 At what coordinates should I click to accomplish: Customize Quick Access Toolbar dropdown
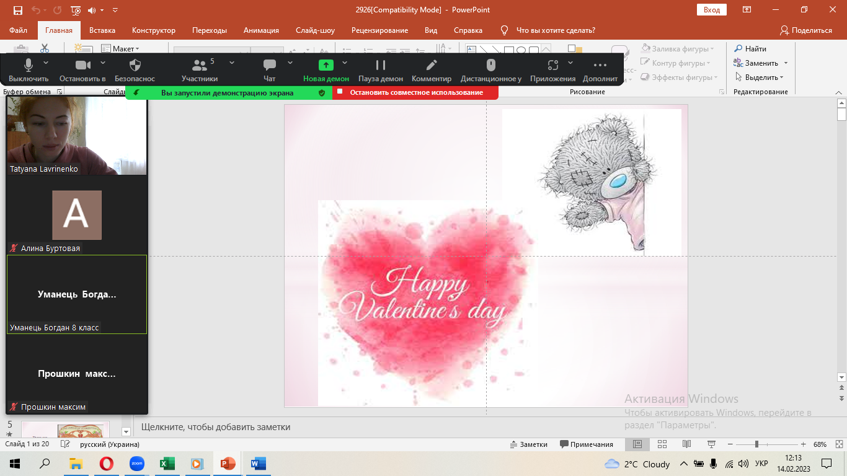pyautogui.click(x=115, y=10)
